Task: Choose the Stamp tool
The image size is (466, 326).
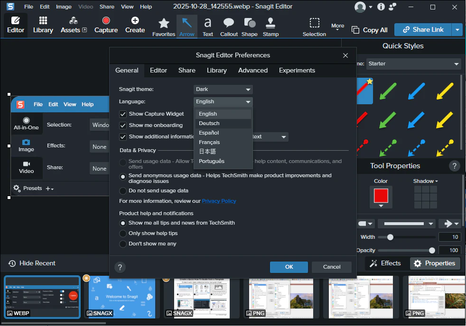Action: 270,26
